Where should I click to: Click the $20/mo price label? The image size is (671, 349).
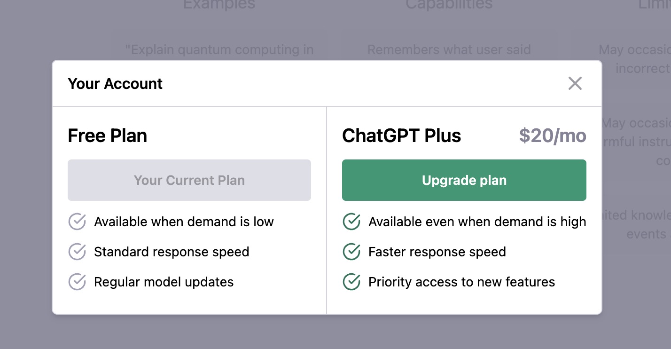pos(553,136)
